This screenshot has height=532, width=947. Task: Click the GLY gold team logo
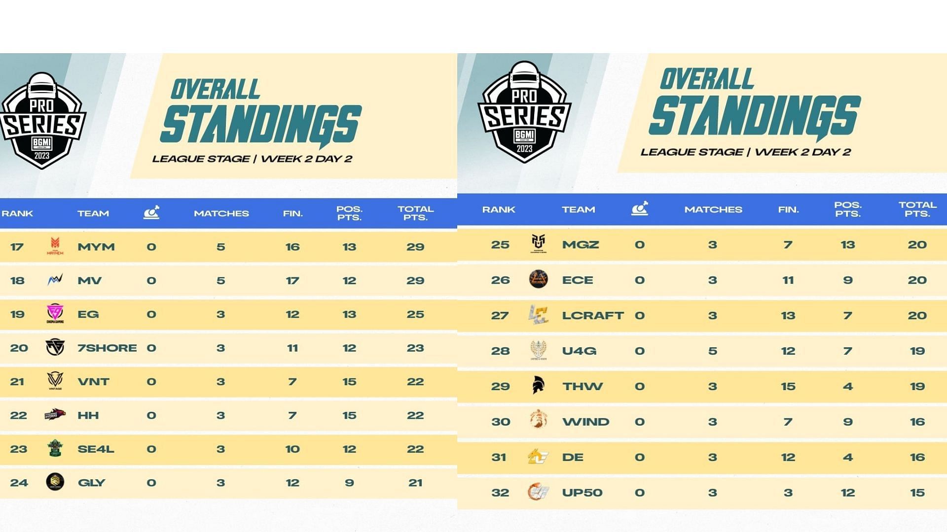coord(55,482)
